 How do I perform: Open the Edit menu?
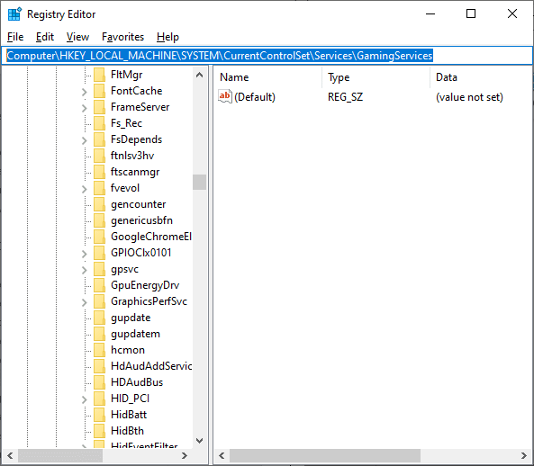point(45,37)
